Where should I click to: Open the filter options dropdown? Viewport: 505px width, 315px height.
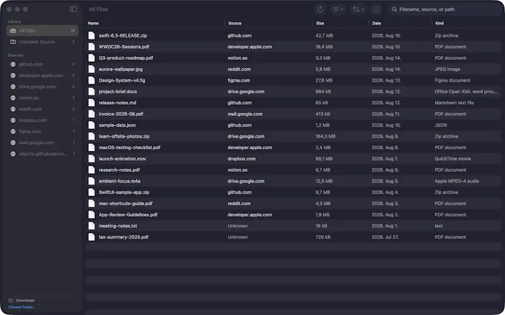[x=338, y=9]
